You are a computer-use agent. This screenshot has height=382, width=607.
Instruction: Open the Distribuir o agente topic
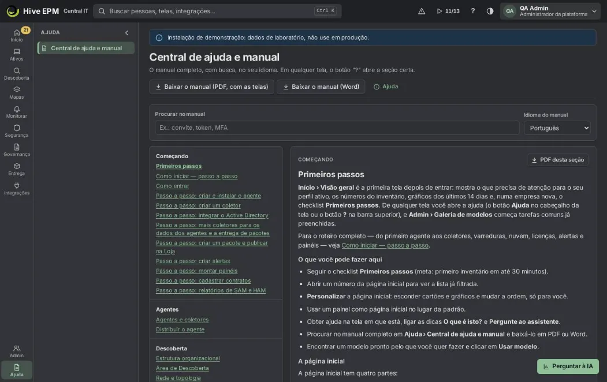coord(180,329)
